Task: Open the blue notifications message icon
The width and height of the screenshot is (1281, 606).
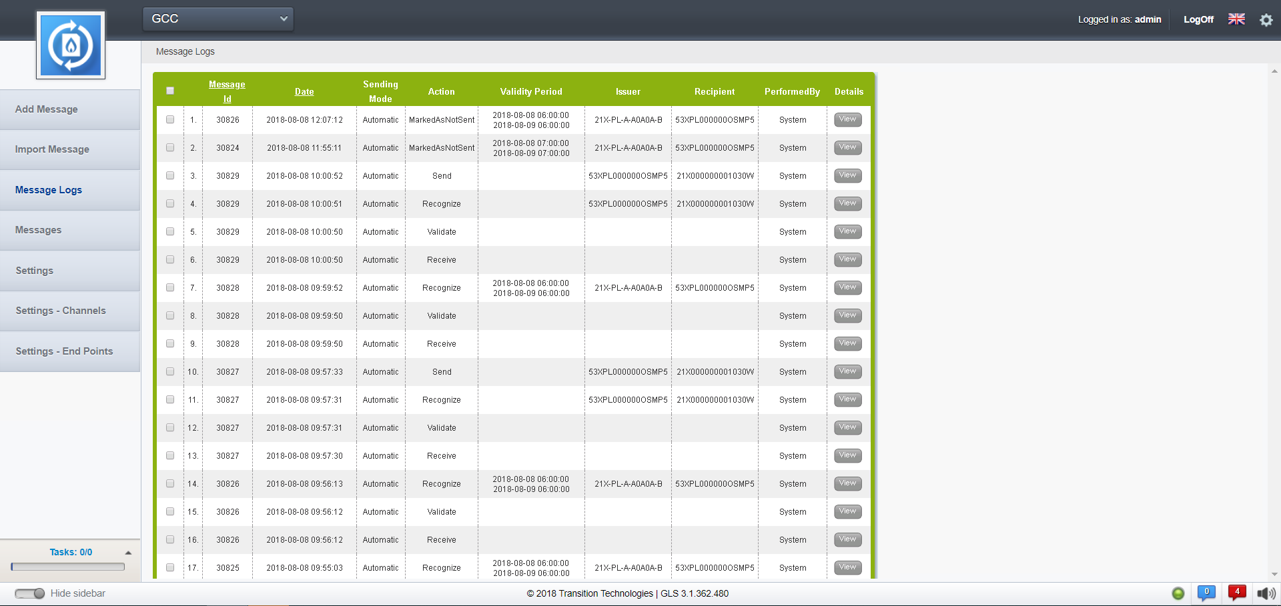Action: [x=1206, y=593]
